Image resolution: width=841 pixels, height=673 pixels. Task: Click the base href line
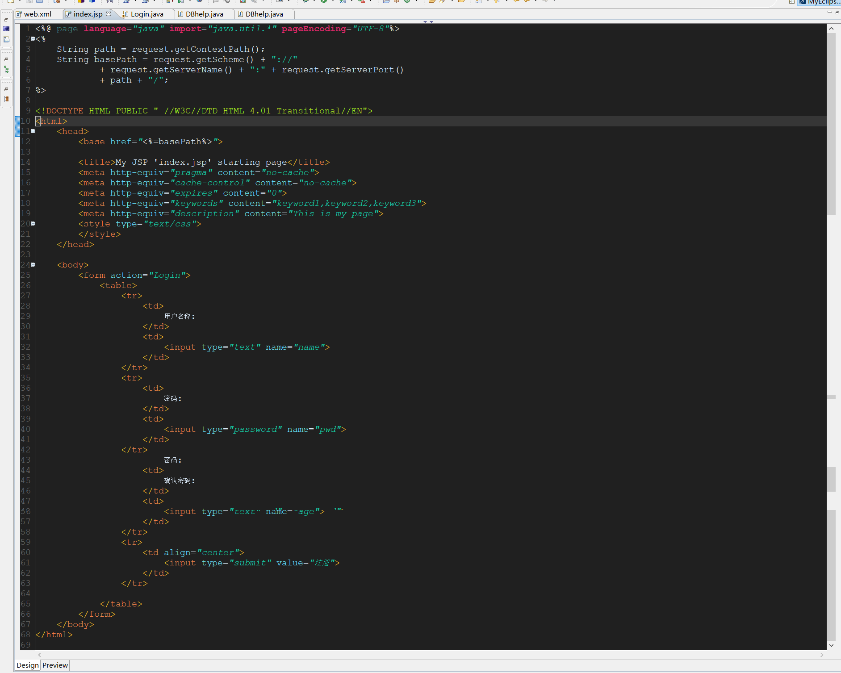pos(151,142)
